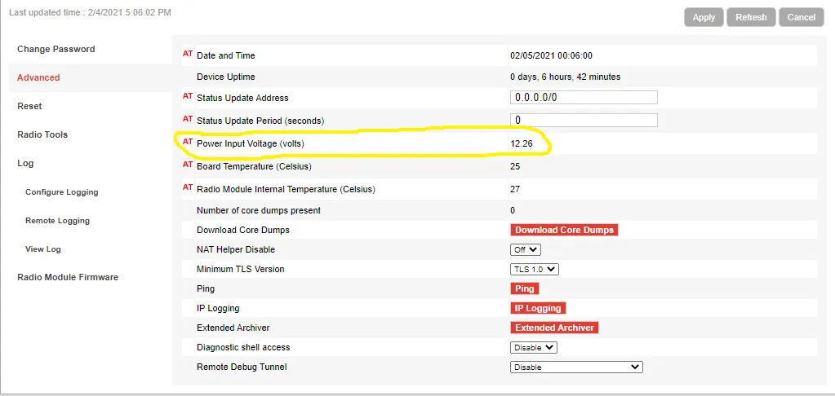The image size is (835, 396).
Task: Open the Diagnostic shell access dropdown
Action: pyautogui.click(x=534, y=348)
